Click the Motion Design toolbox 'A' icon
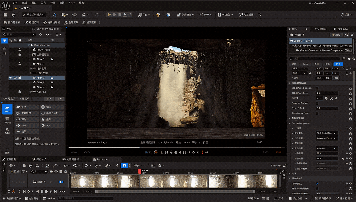The height and width of the screenshot is (202, 356). pyautogui.click(x=55, y=15)
